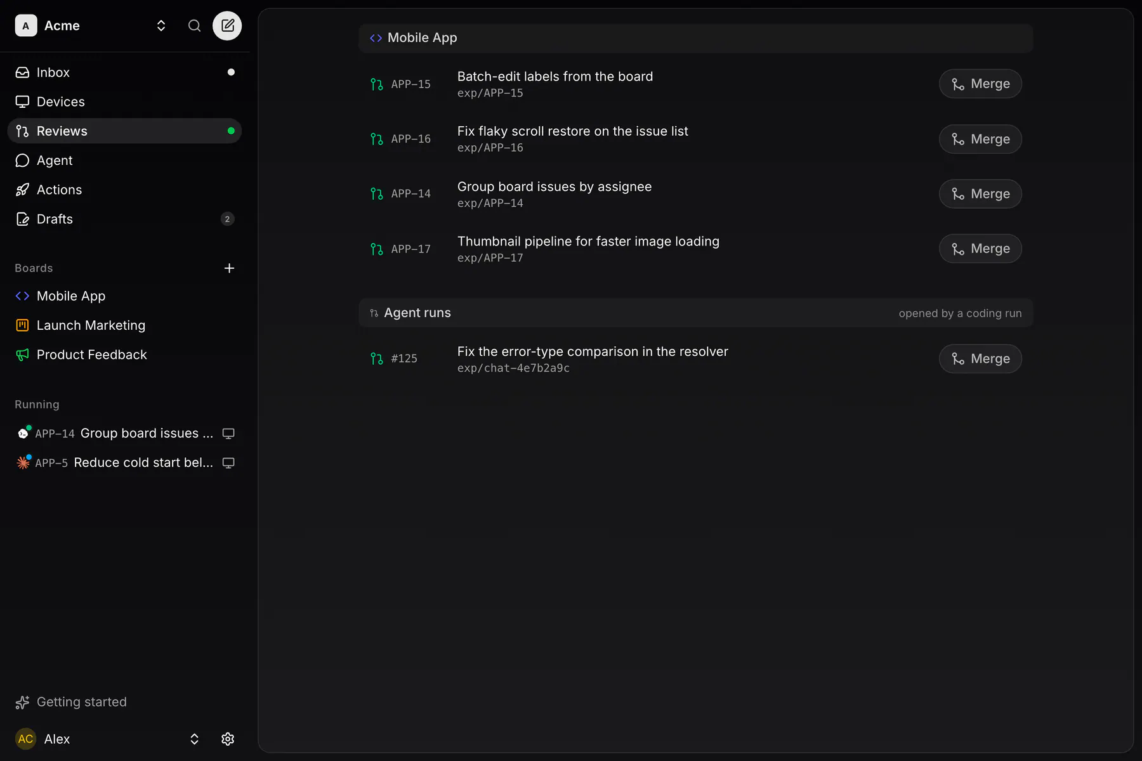The image size is (1142, 761).
Task: Click the device monitor icon for APP-14 run
Action: 228,433
